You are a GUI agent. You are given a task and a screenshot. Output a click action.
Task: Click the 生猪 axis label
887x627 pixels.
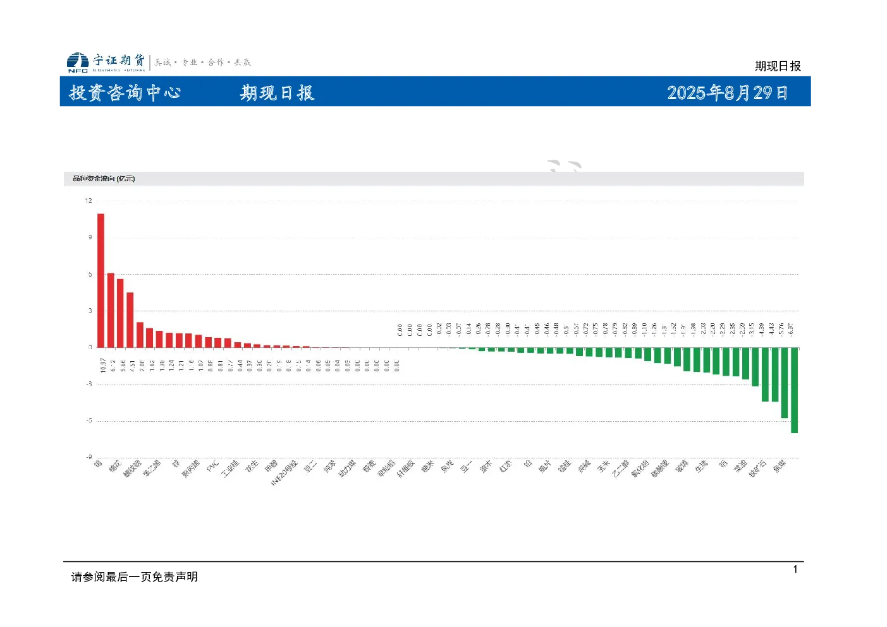(702, 467)
